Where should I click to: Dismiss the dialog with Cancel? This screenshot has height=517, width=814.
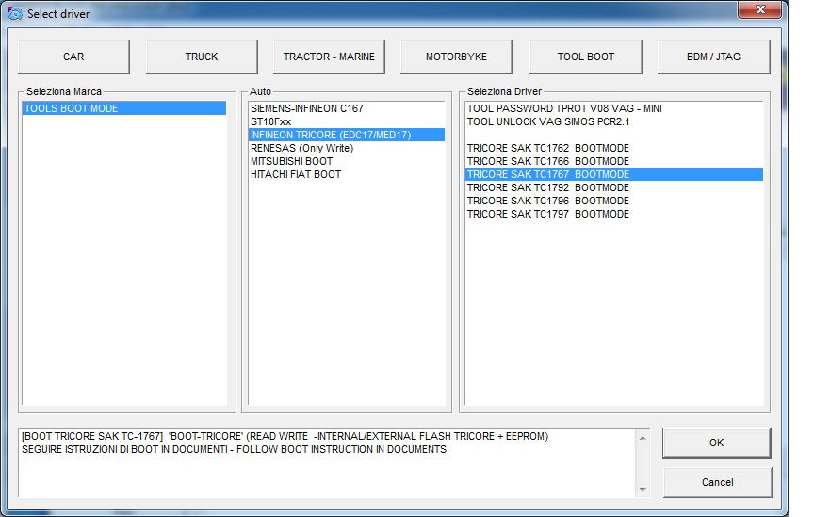point(718,482)
